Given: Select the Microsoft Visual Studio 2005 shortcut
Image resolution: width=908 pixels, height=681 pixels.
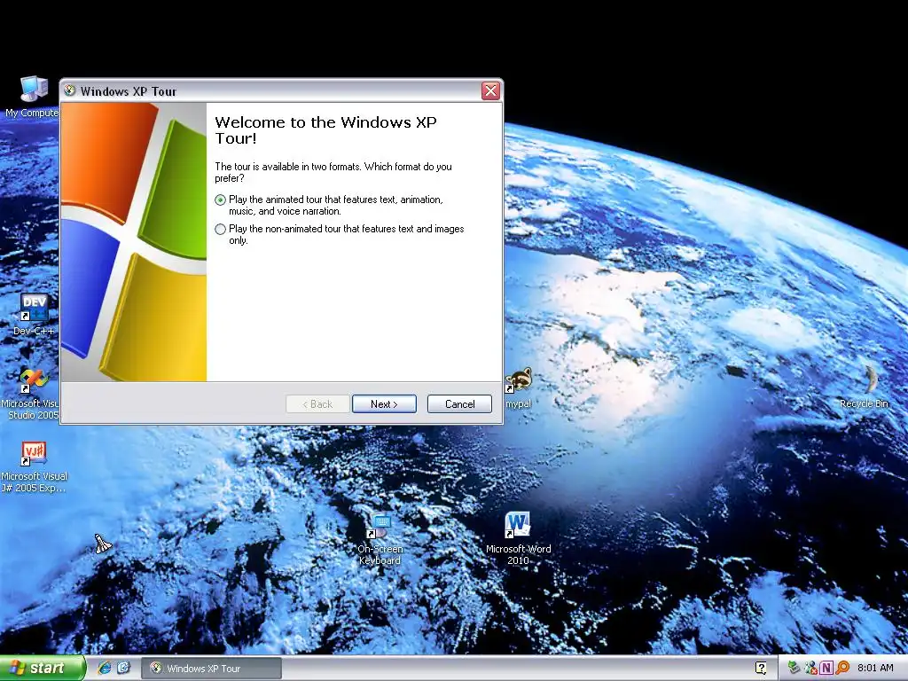Looking at the screenshot, I should tap(31, 394).
